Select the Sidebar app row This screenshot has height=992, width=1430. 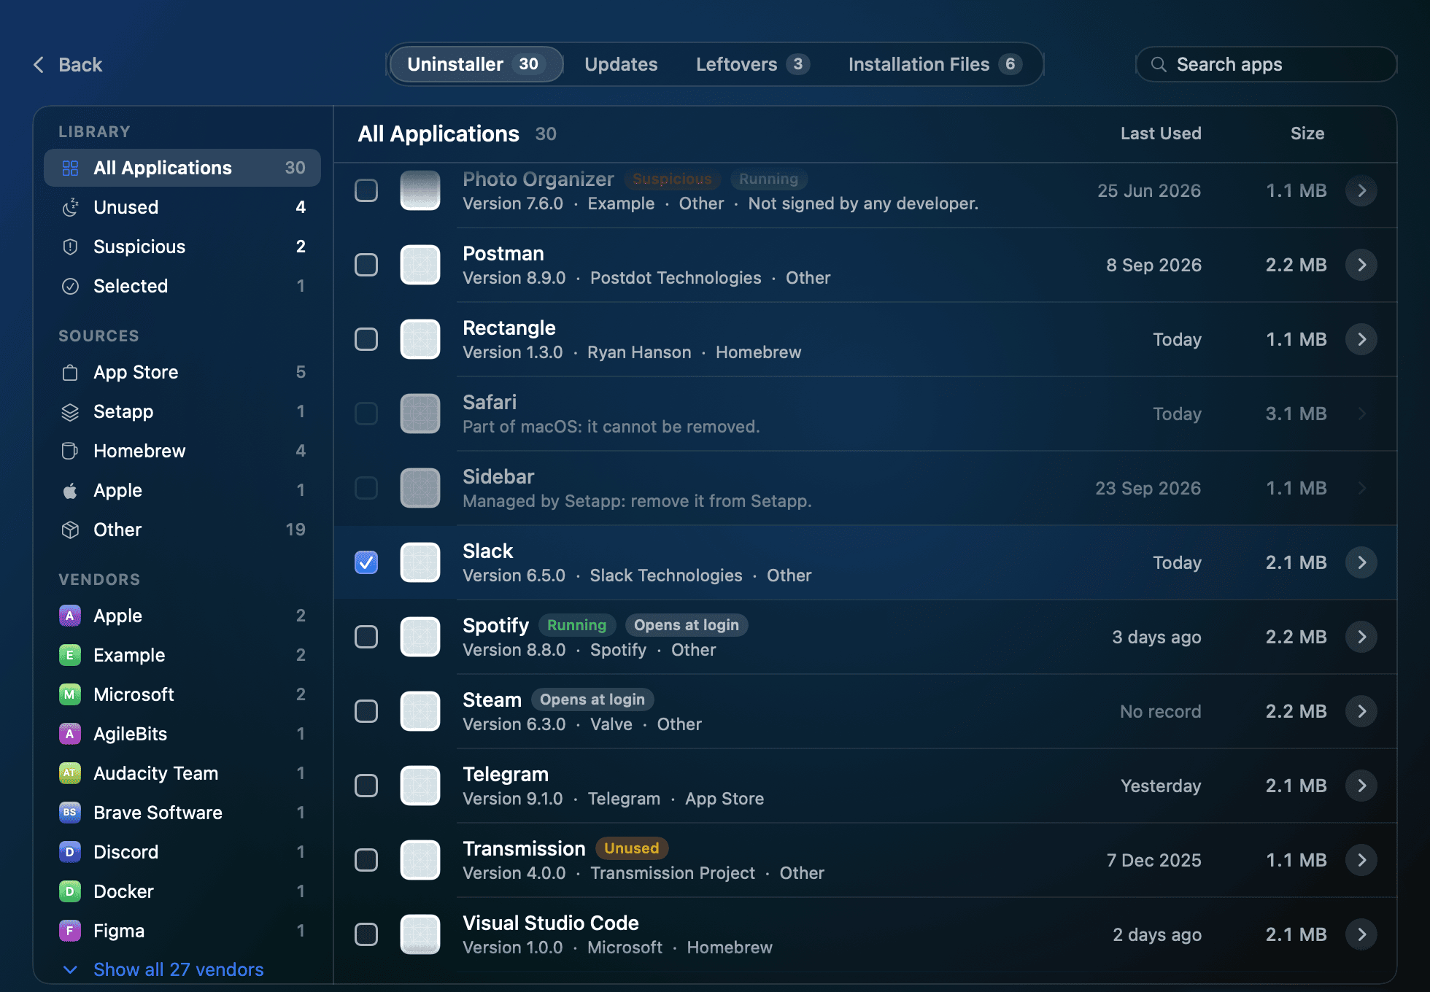point(865,488)
